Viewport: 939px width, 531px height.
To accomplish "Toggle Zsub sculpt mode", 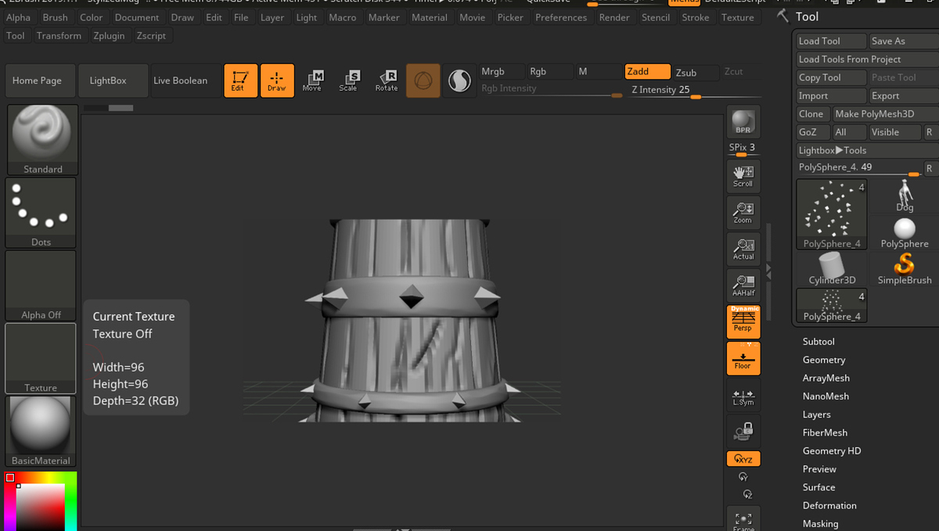I will coord(695,73).
